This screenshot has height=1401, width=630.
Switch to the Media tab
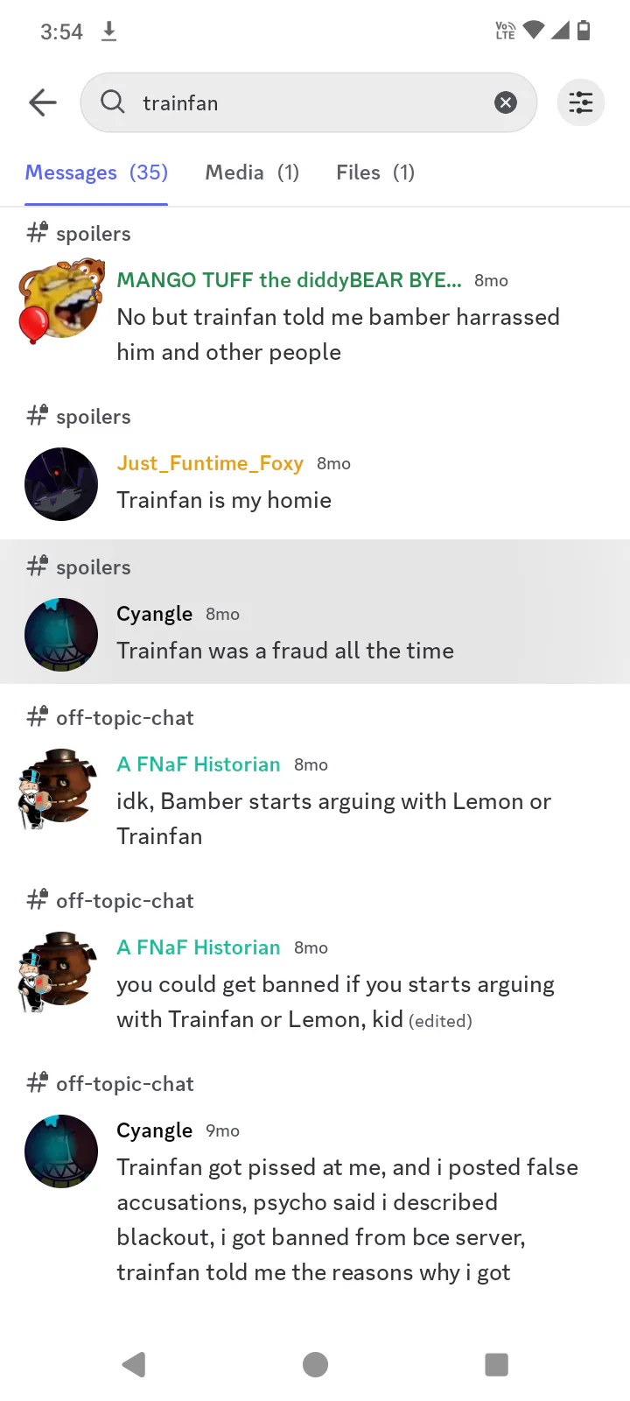point(252,172)
